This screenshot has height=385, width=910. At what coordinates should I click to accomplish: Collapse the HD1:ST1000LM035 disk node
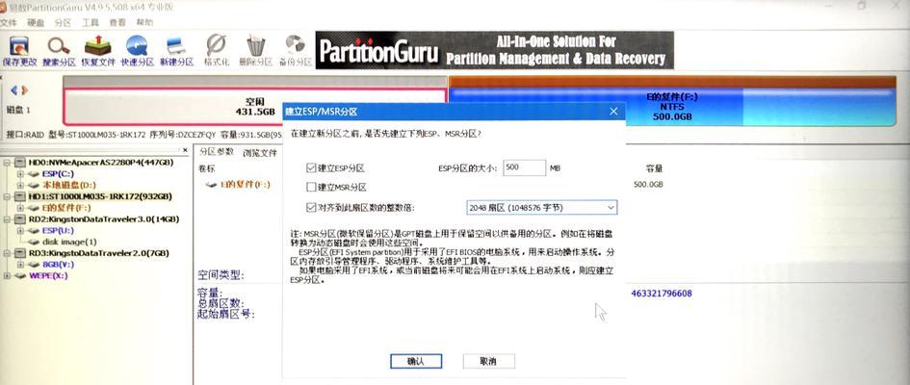[7, 196]
